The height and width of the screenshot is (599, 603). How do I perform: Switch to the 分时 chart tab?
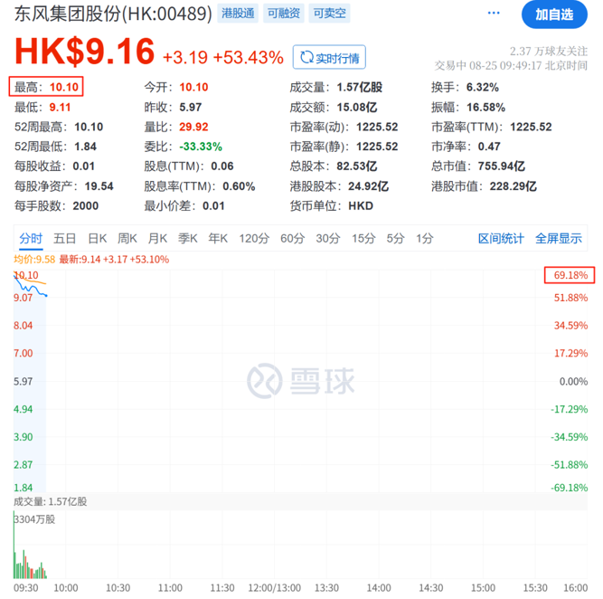[31, 239]
